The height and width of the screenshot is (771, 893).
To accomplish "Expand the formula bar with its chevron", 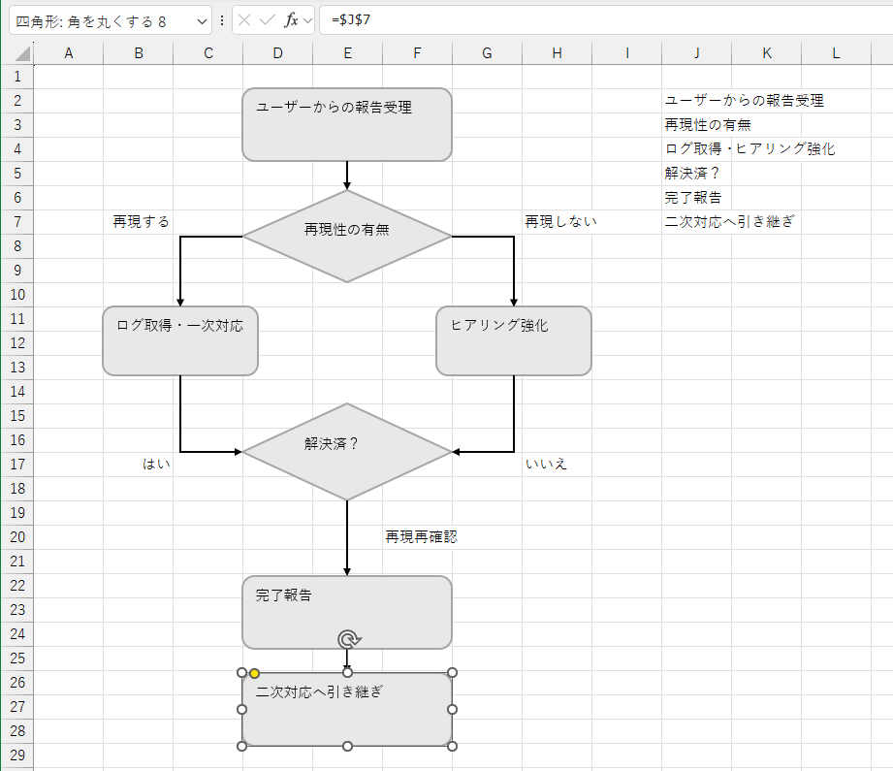I will (x=310, y=18).
